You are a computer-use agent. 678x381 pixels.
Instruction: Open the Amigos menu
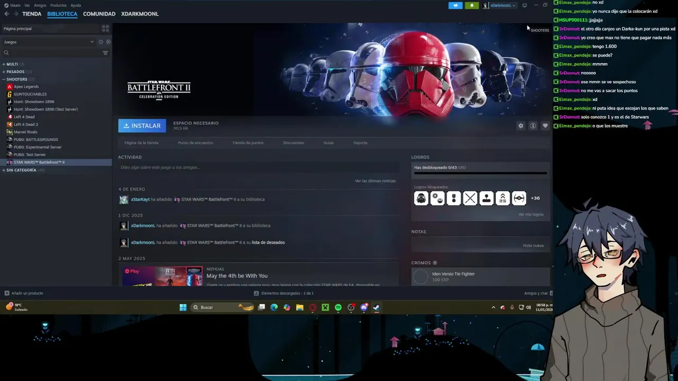(40, 5)
